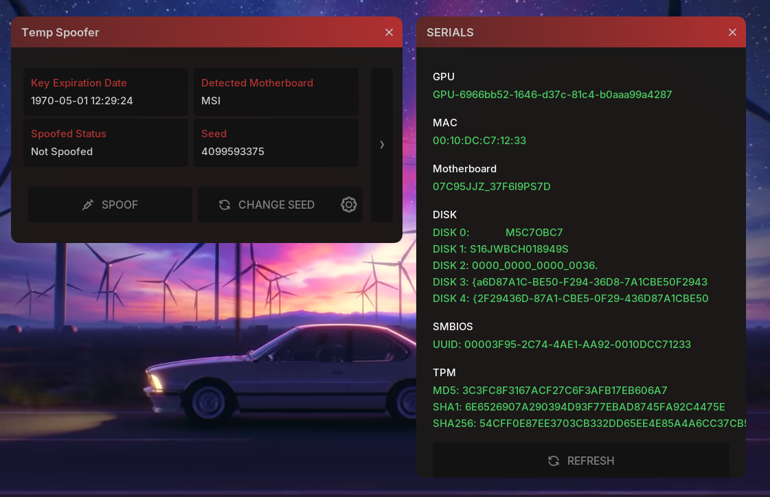Click the refresh icon beside REFRESH label

tap(554, 461)
